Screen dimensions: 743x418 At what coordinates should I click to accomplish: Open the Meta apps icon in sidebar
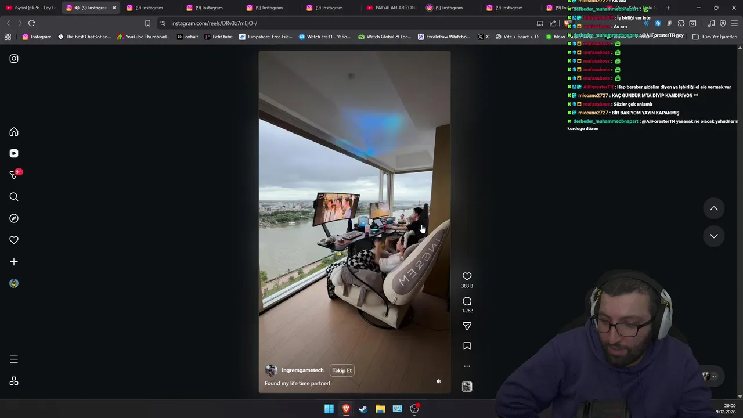click(14, 381)
